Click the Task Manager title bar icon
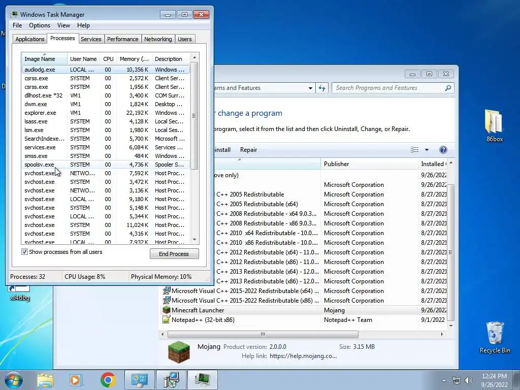Screen dimensions: 520x390 point(14,14)
